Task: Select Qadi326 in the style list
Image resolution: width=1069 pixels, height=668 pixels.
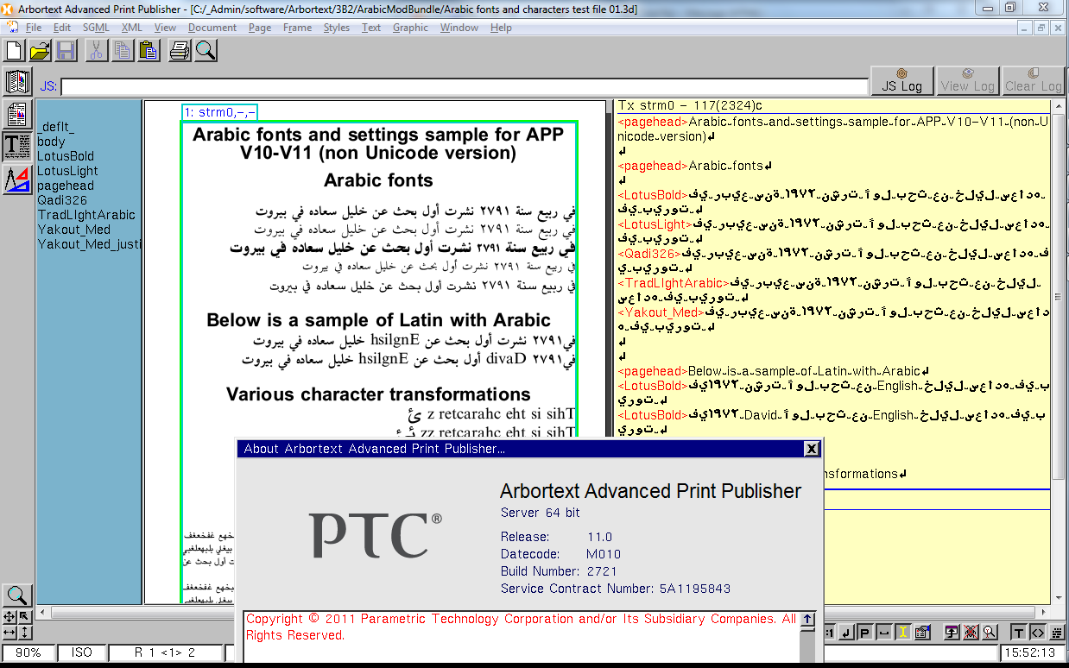Action: (62, 200)
